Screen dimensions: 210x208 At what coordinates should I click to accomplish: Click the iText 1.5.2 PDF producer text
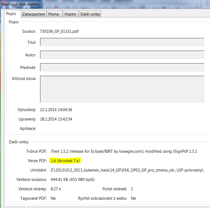[x=124, y=151]
